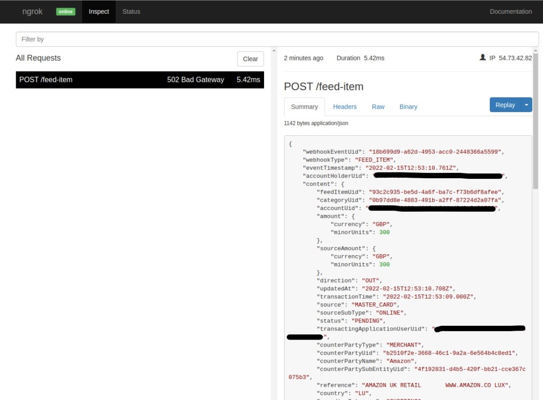View the Raw request tab

click(378, 107)
